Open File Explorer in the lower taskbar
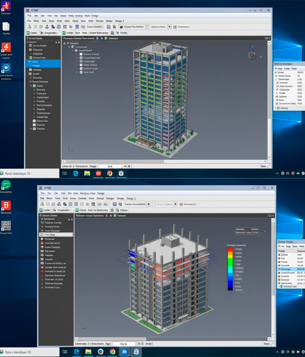This screenshot has width=305, height=357. tap(89, 352)
